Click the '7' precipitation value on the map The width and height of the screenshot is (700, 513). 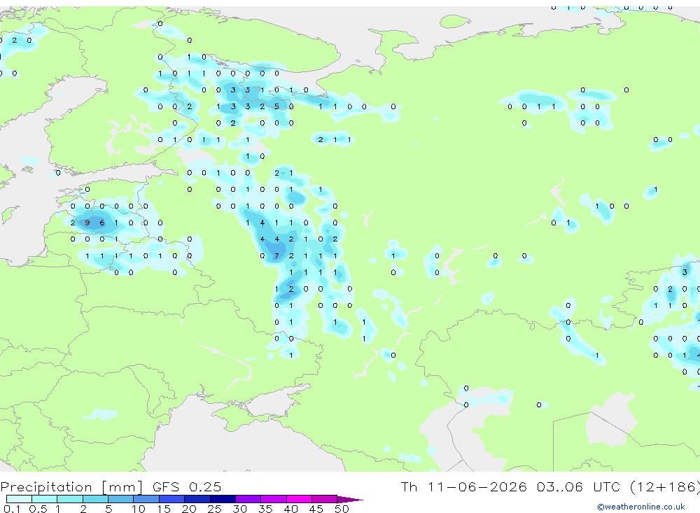[x=276, y=256]
